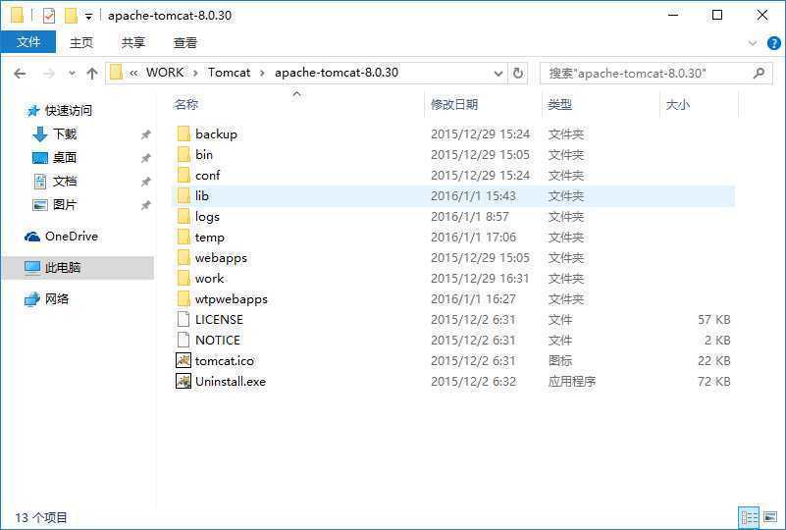
Task: Expand the WORK breadcrumb chevron
Action: pos(196,74)
